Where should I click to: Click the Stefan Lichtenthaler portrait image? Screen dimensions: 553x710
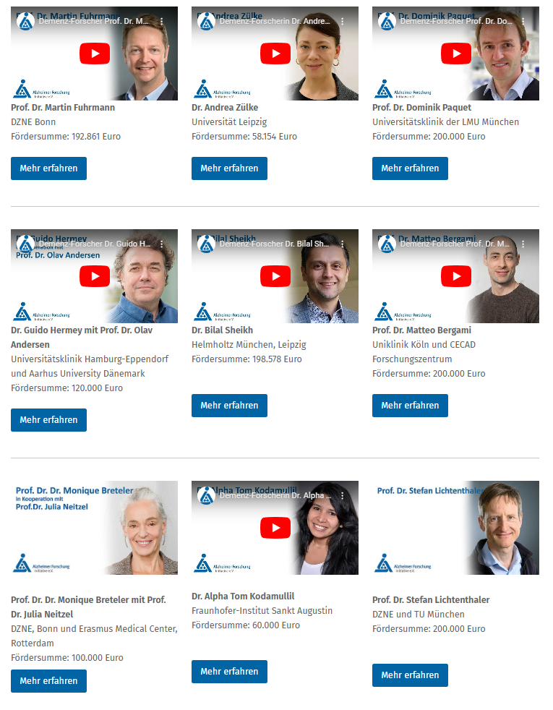(x=455, y=528)
